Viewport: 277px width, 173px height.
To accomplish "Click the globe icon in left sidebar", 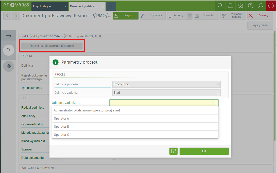I will 9,66.
